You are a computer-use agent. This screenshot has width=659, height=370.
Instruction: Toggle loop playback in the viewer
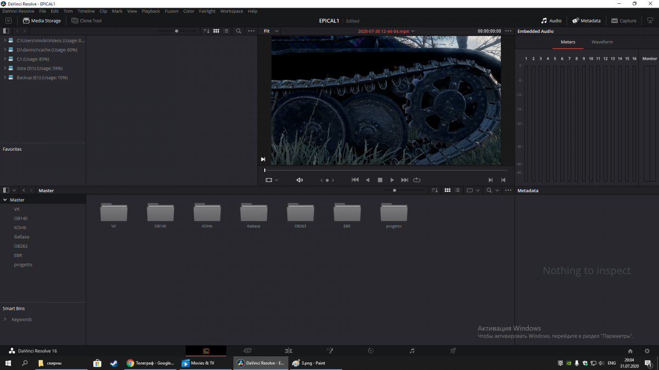pyautogui.click(x=417, y=180)
